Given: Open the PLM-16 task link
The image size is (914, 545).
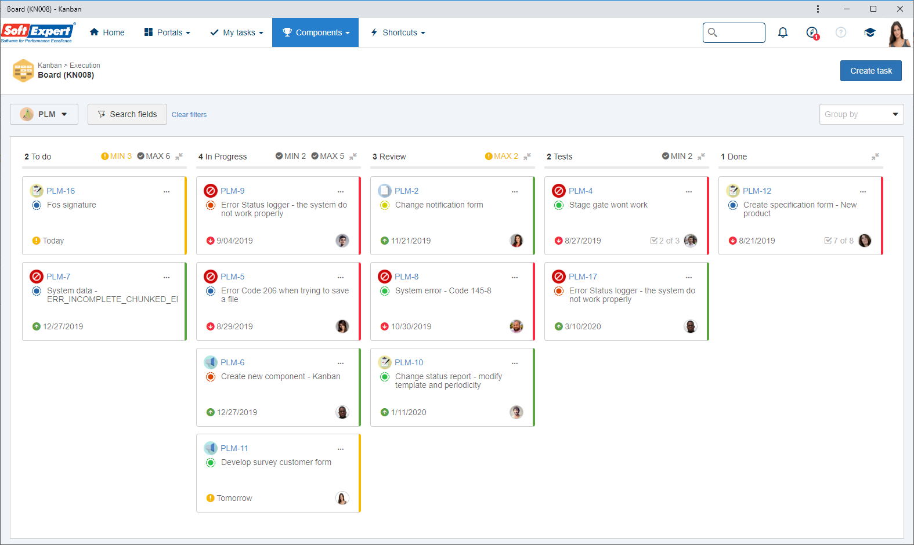Looking at the screenshot, I should [x=60, y=191].
